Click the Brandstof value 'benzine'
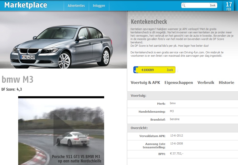 (x=175, y=119)
